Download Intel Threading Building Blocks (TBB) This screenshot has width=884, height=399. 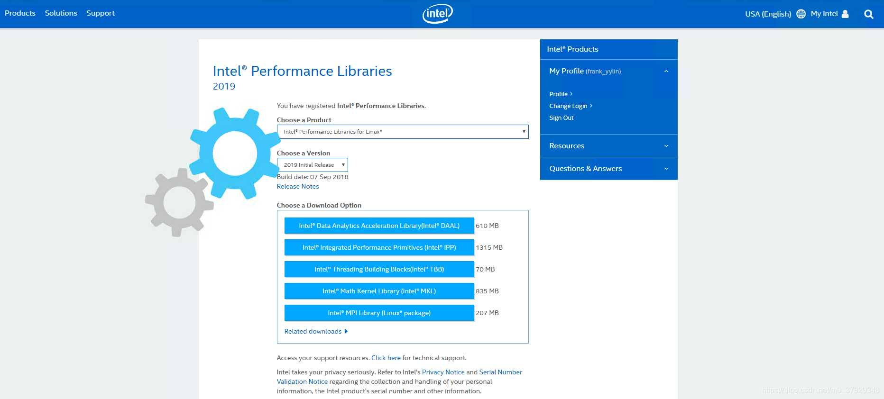click(379, 269)
